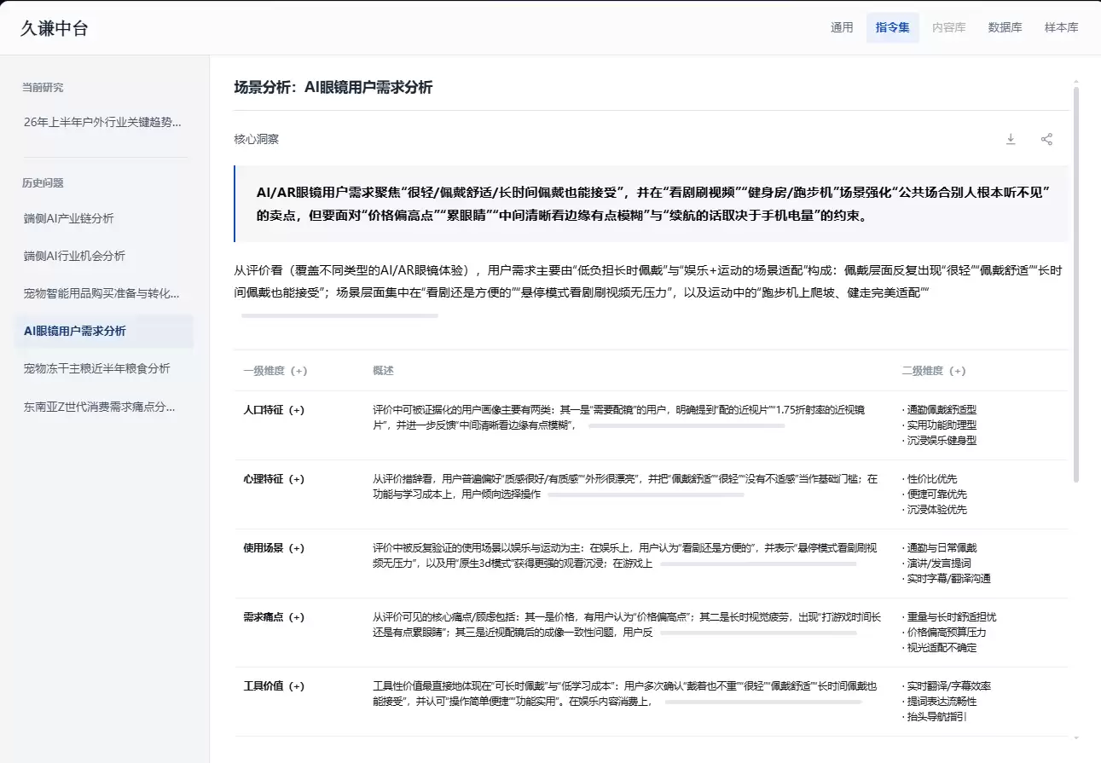Expand the 需求痛点 (+) dimension row
Image resolution: width=1101 pixels, height=763 pixels.
click(x=273, y=617)
